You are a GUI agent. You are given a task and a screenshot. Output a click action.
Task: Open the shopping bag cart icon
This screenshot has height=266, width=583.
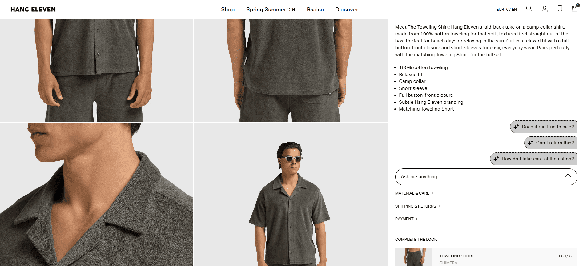pos(575,8)
